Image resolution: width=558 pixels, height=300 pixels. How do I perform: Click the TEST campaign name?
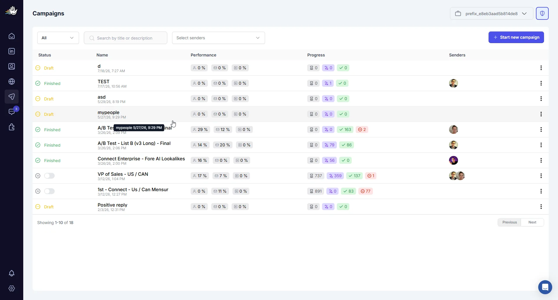[x=103, y=81]
